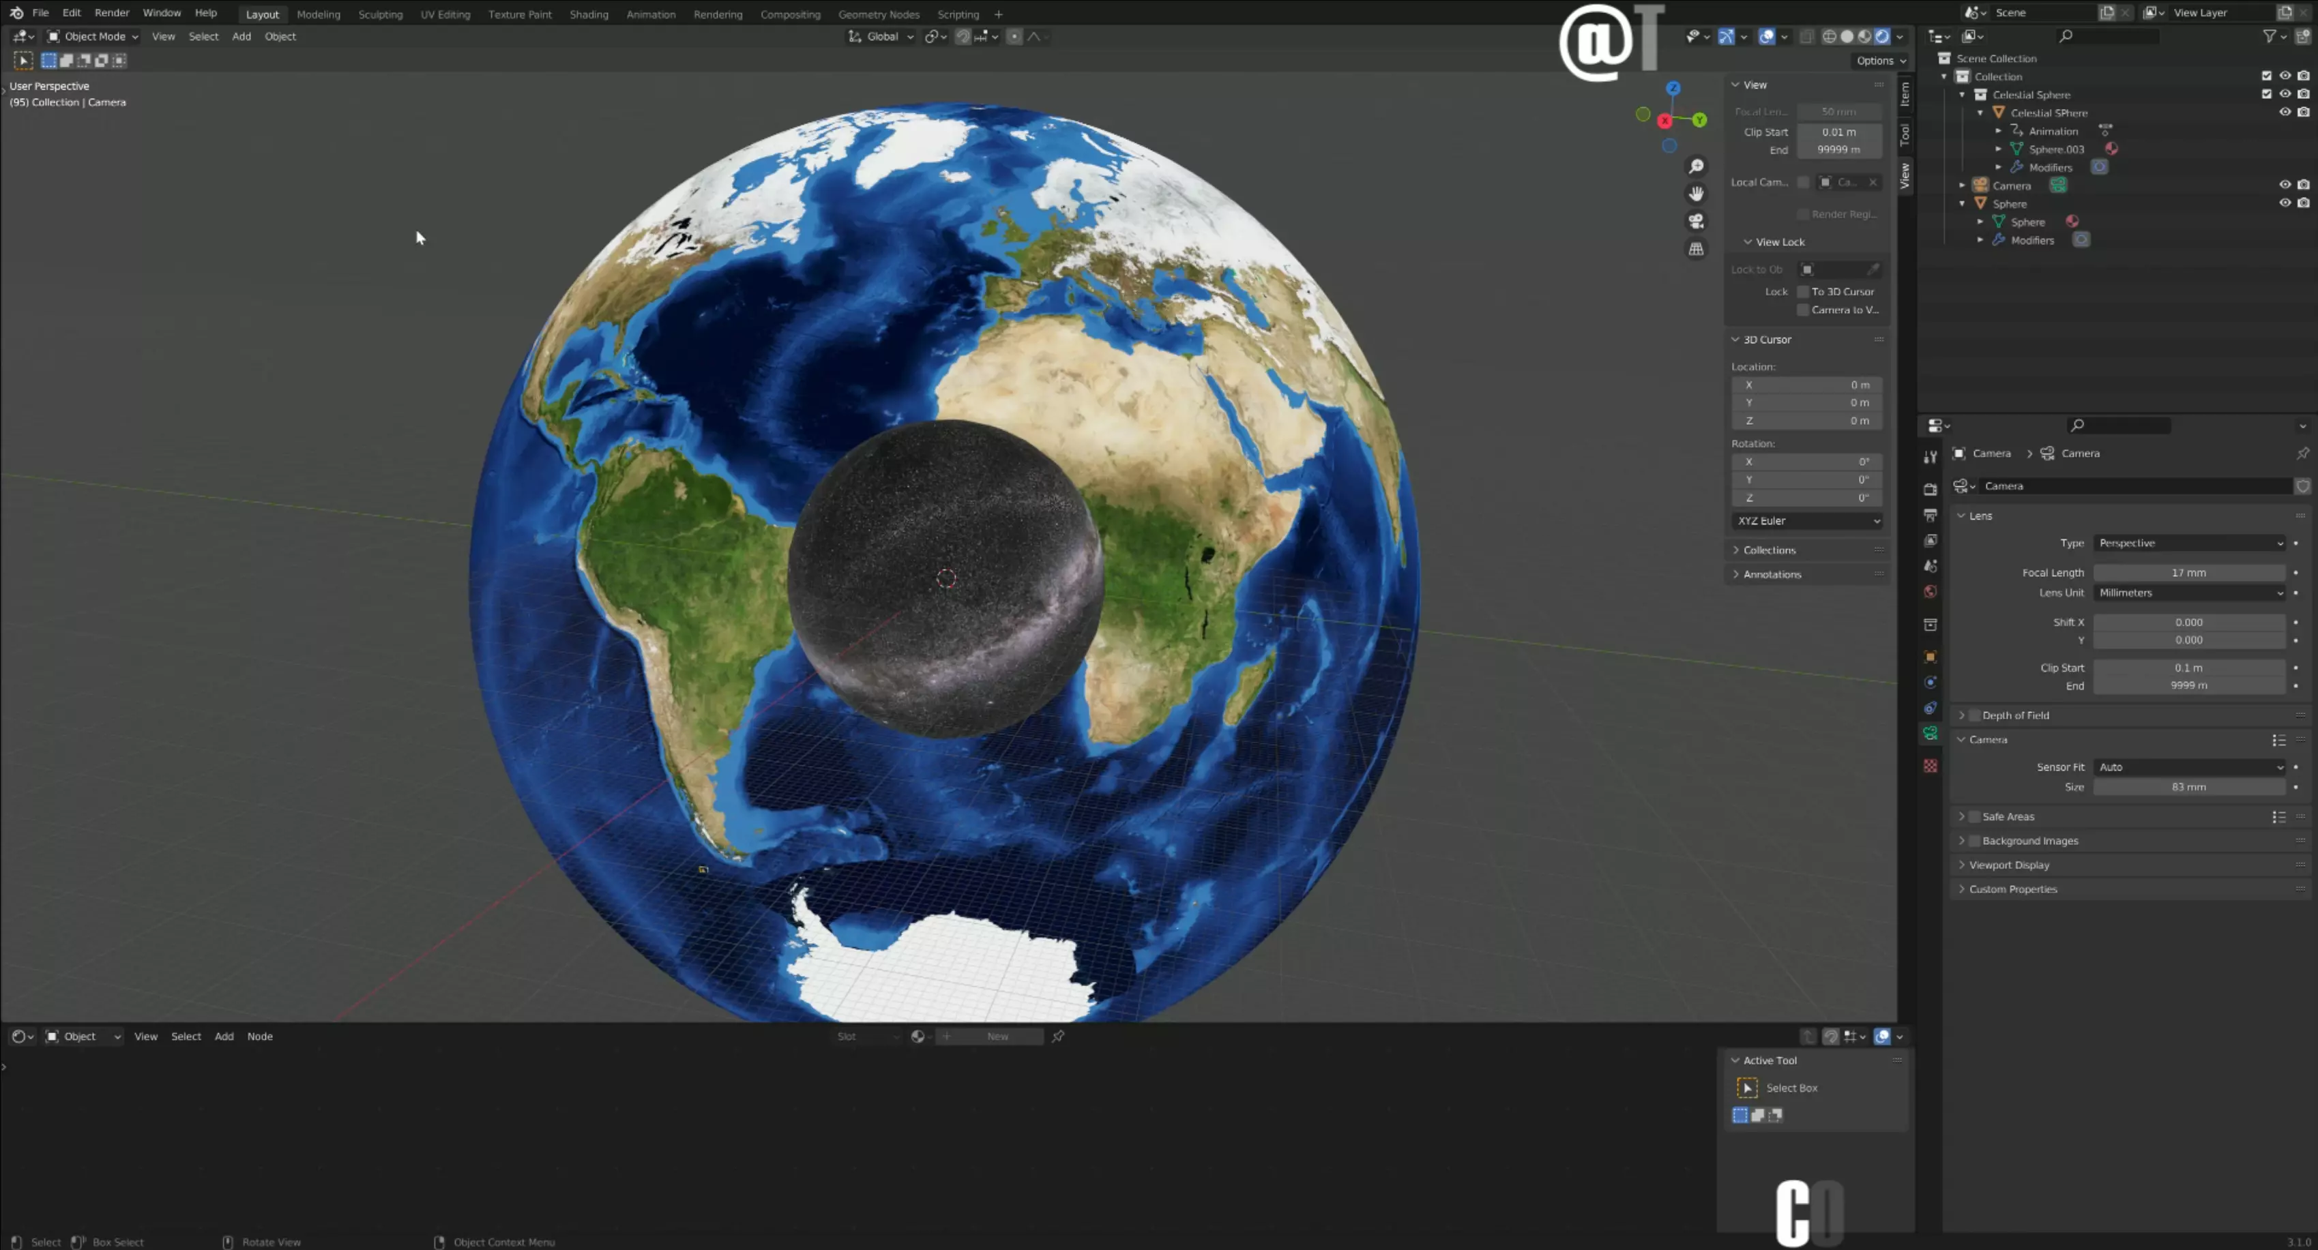
Task: Open the Render menu
Action: pos(112,12)
